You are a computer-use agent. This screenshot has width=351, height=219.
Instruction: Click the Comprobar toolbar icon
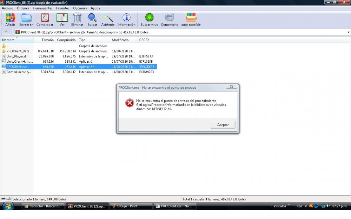45,18
